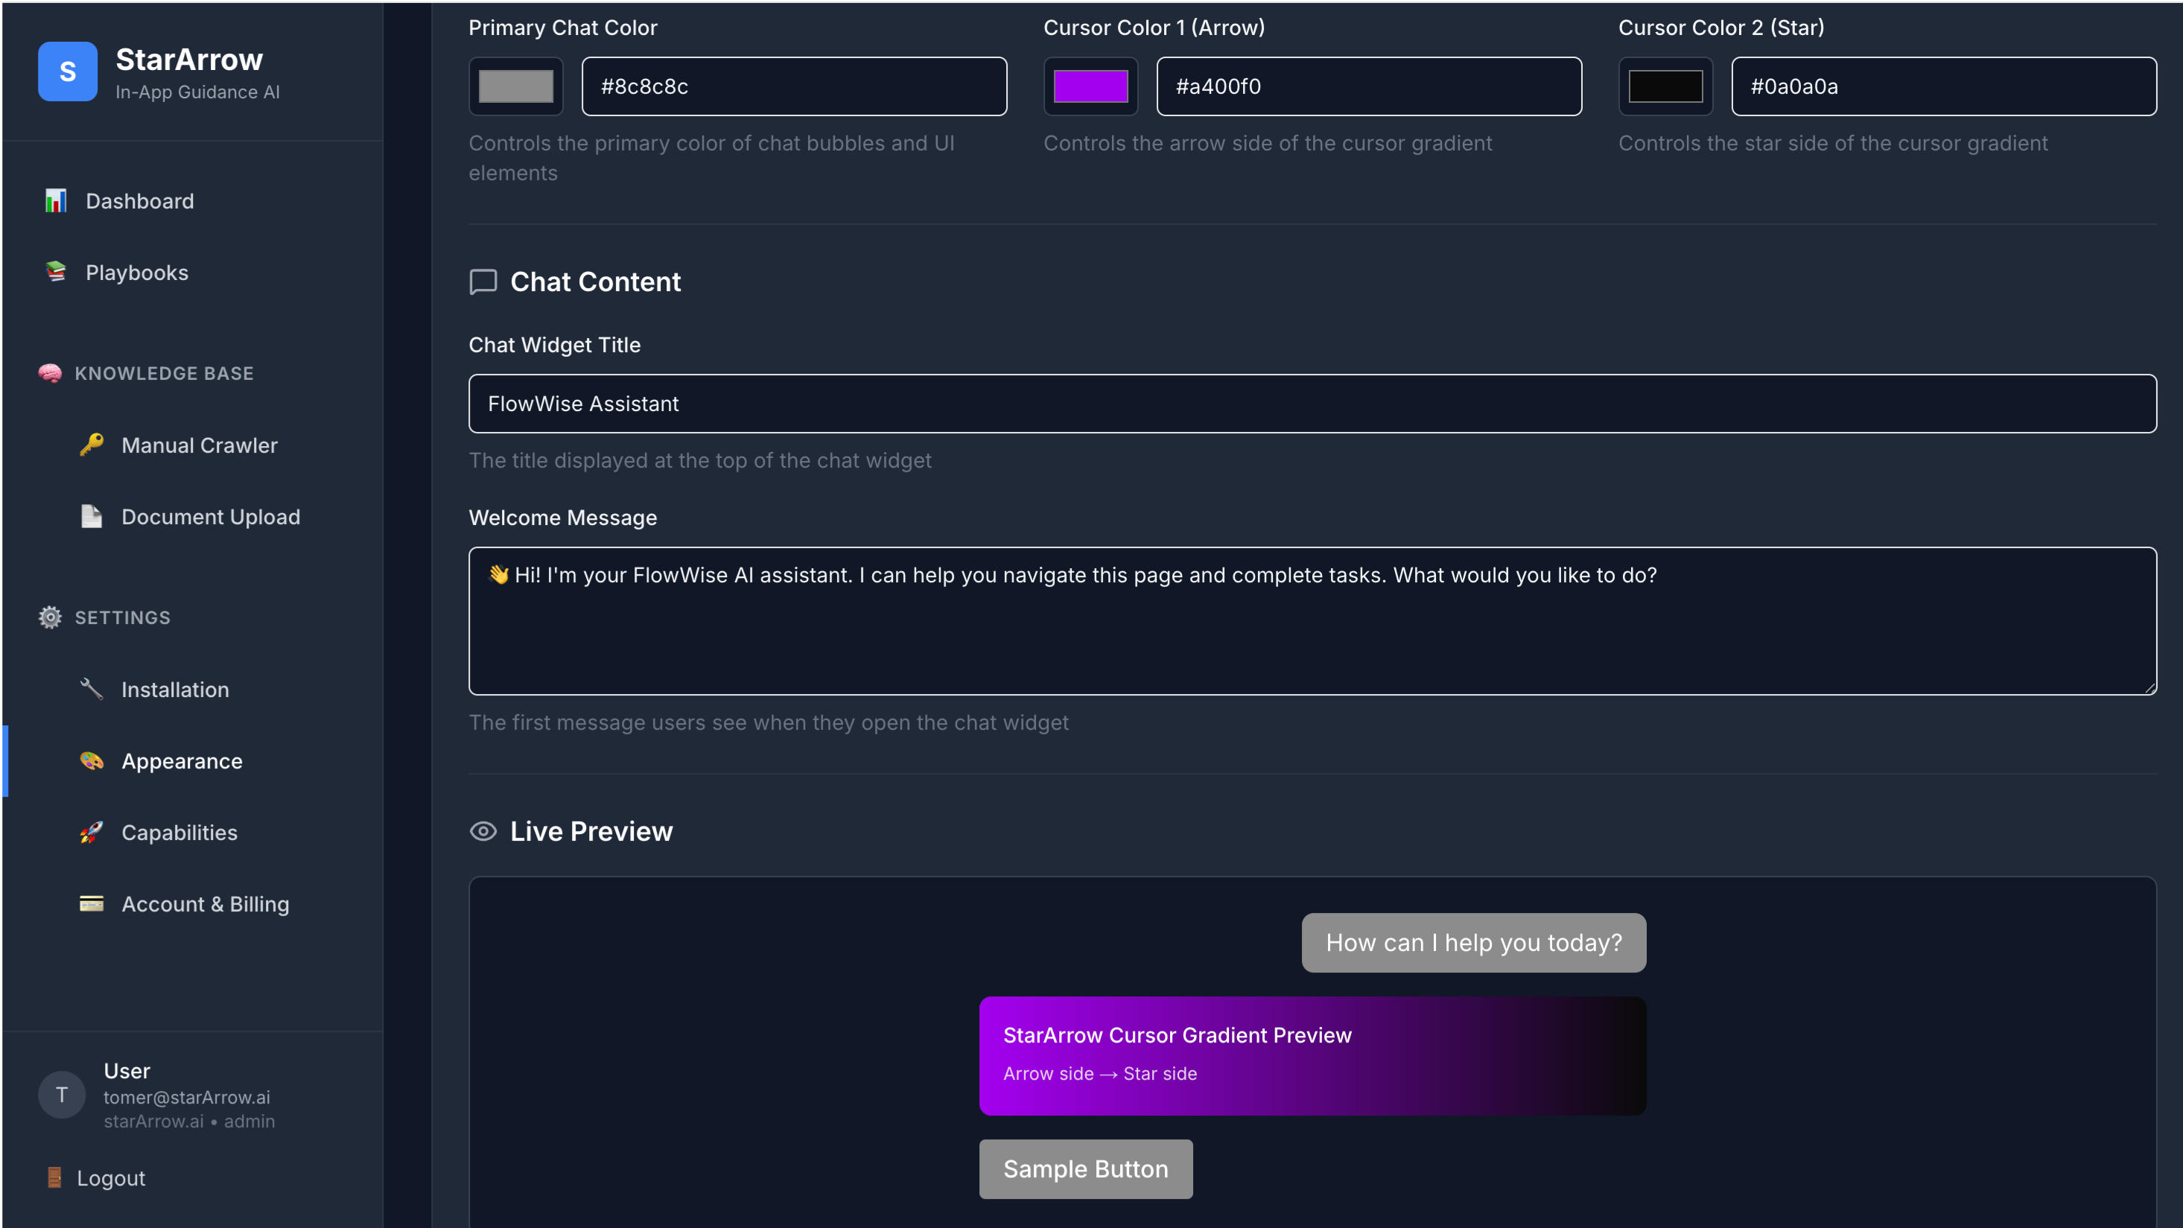Open the Primary Chat Color swatch
This screenshot has height=1228, width=2183.
pyautogui.click(x=515, y=86)
